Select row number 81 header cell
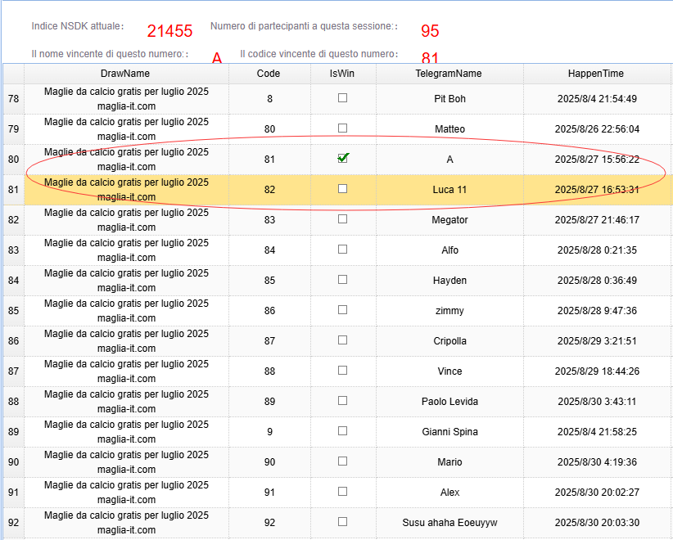 pos(14,190)
